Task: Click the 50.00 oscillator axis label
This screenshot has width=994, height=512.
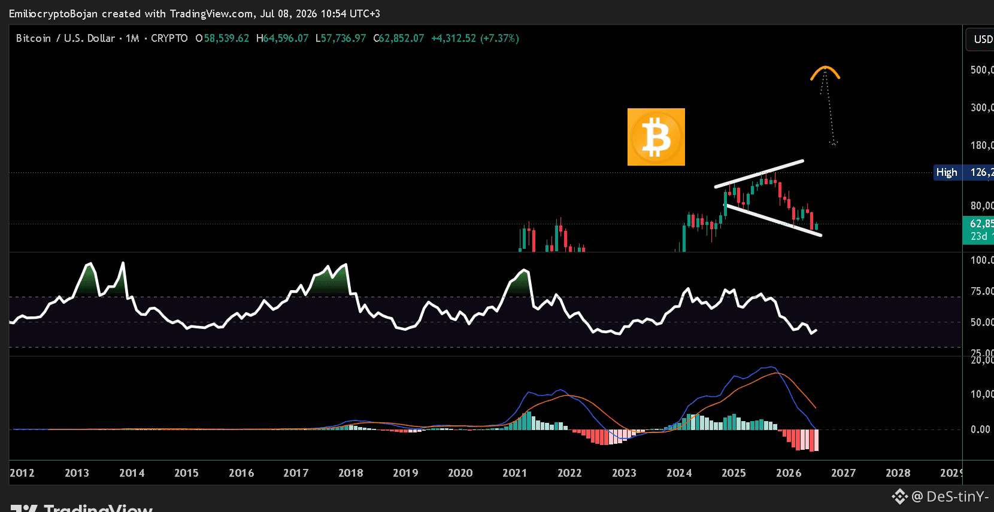Action: pyautogui.click(x=982, y=322)
